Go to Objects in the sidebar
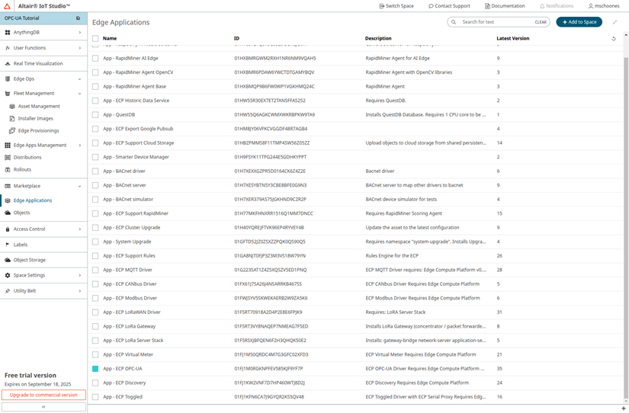The height and width of the screenshot is (413, 629). click(x=21, y=213)
